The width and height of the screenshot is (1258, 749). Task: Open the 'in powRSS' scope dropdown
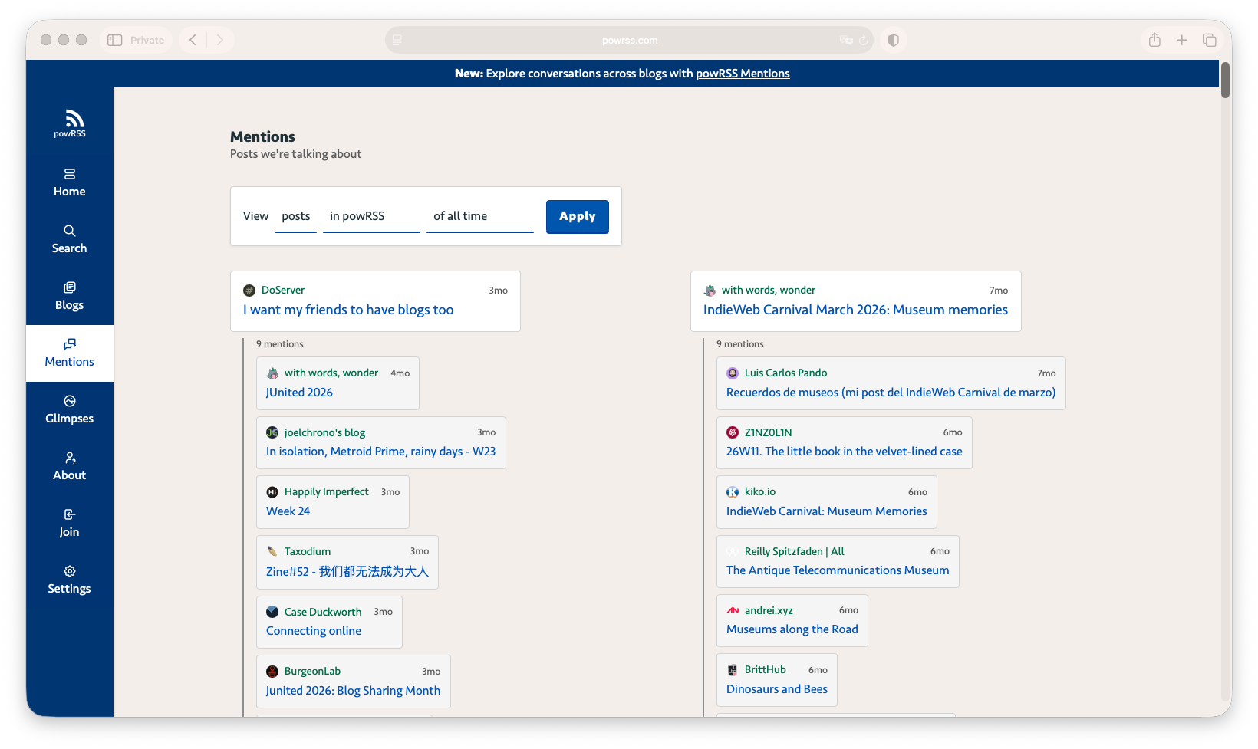tap(371, 217)
